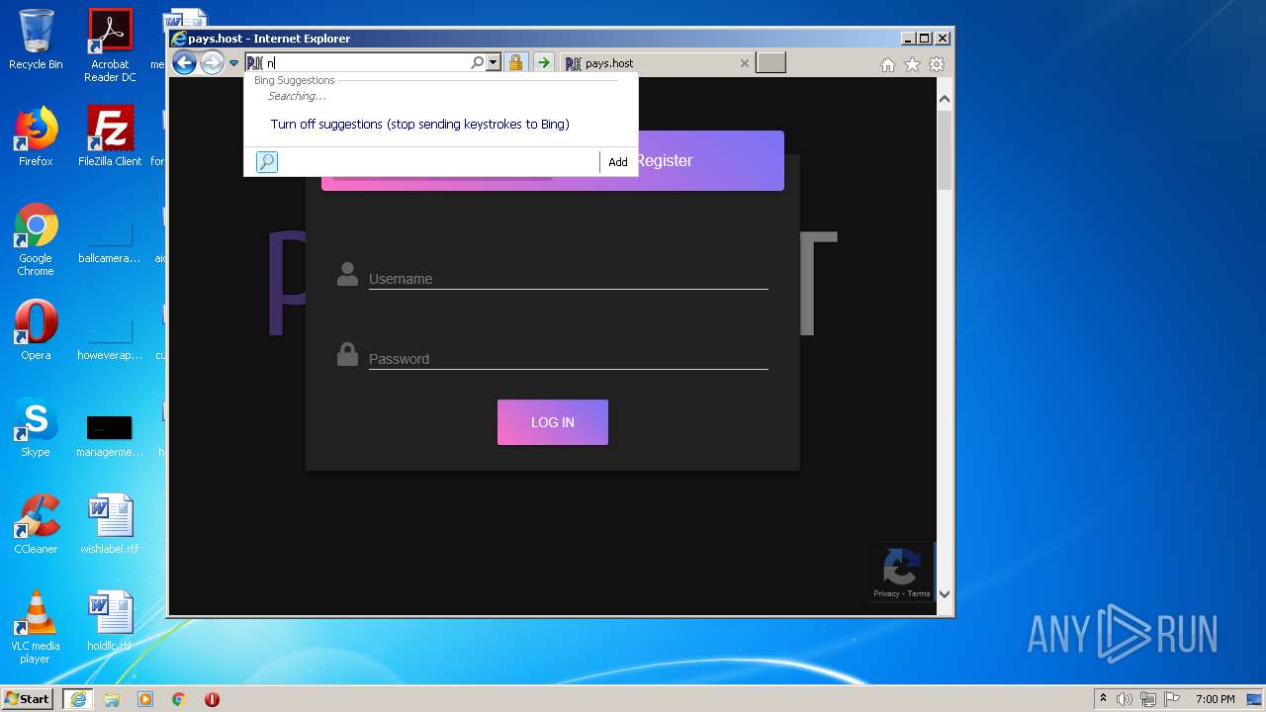1266x712 pixels.
Task: Open VLC media player shortcut
Action: pyautogui.click(x=36, y=627)
